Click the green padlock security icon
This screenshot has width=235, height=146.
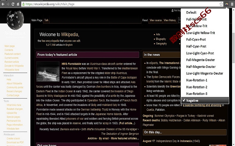[23, 4]
